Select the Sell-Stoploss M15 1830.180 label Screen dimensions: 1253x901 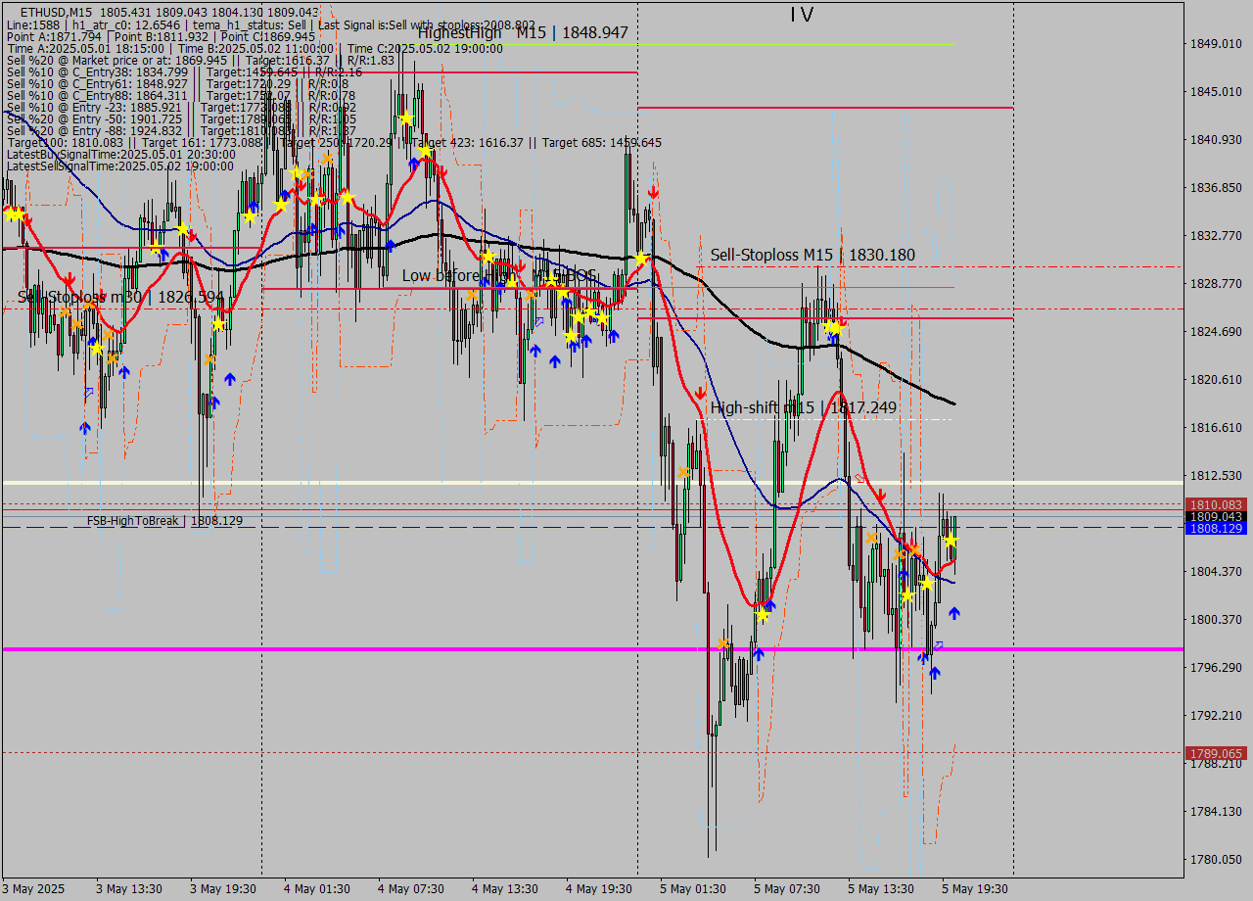(812, 255)
